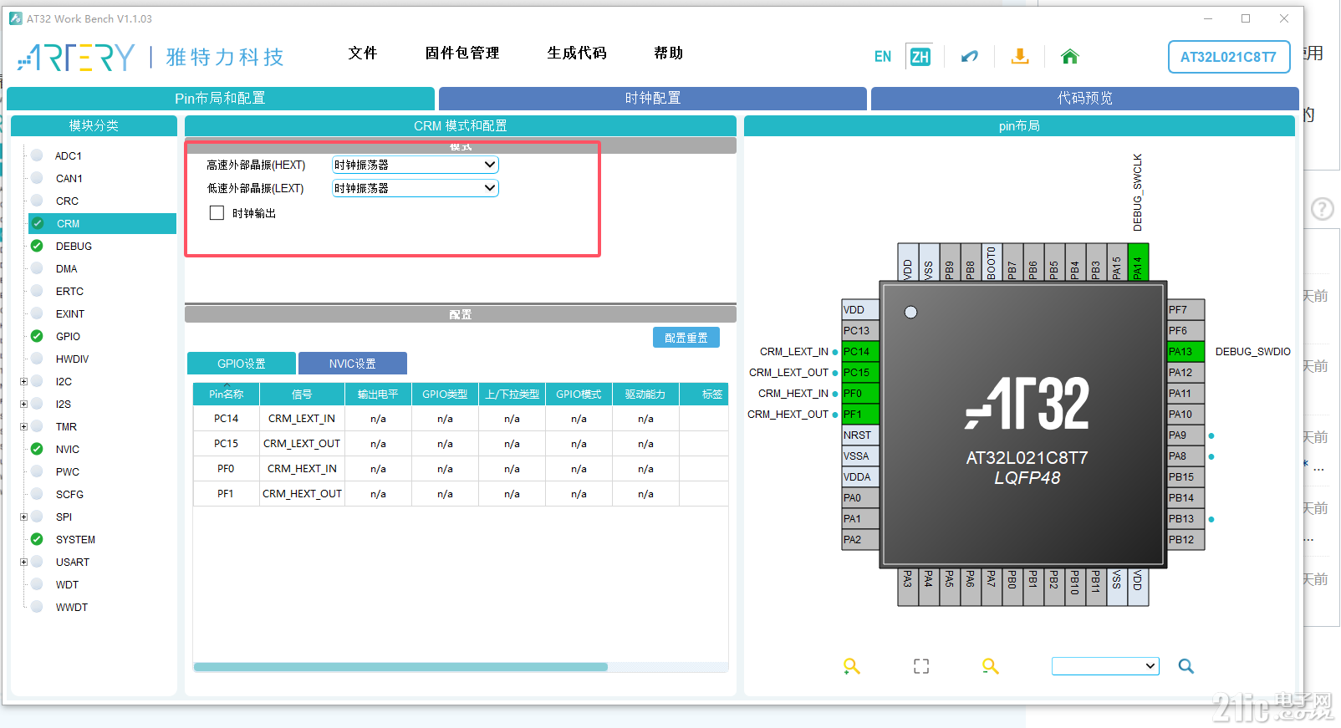Click the PB15 pin on the chip
The height and width of the screenshot is (728, 1341).
[x=1185, y=477]
